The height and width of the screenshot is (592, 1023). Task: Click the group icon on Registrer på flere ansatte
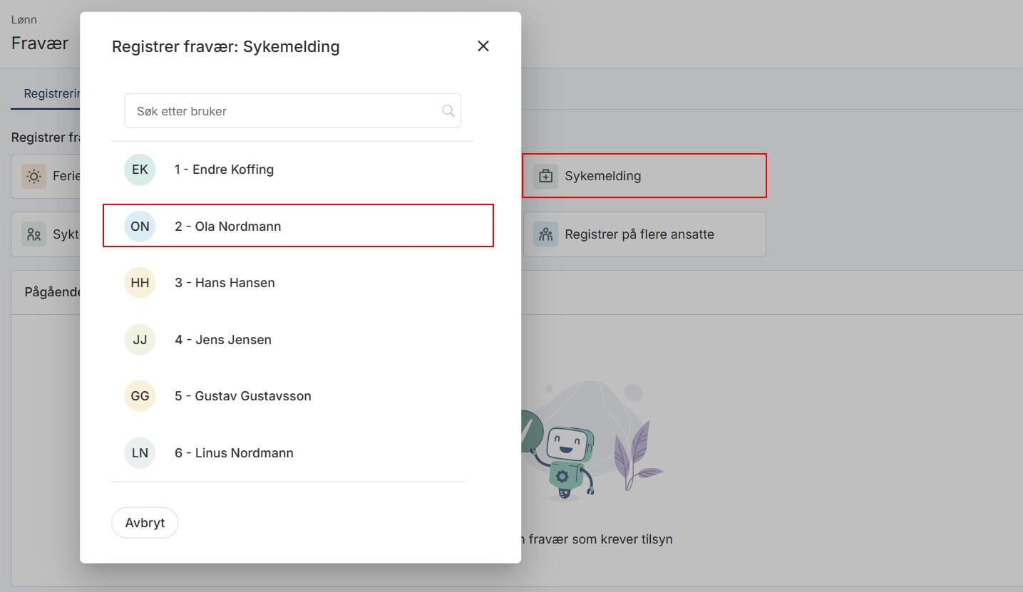click(546, 234)
